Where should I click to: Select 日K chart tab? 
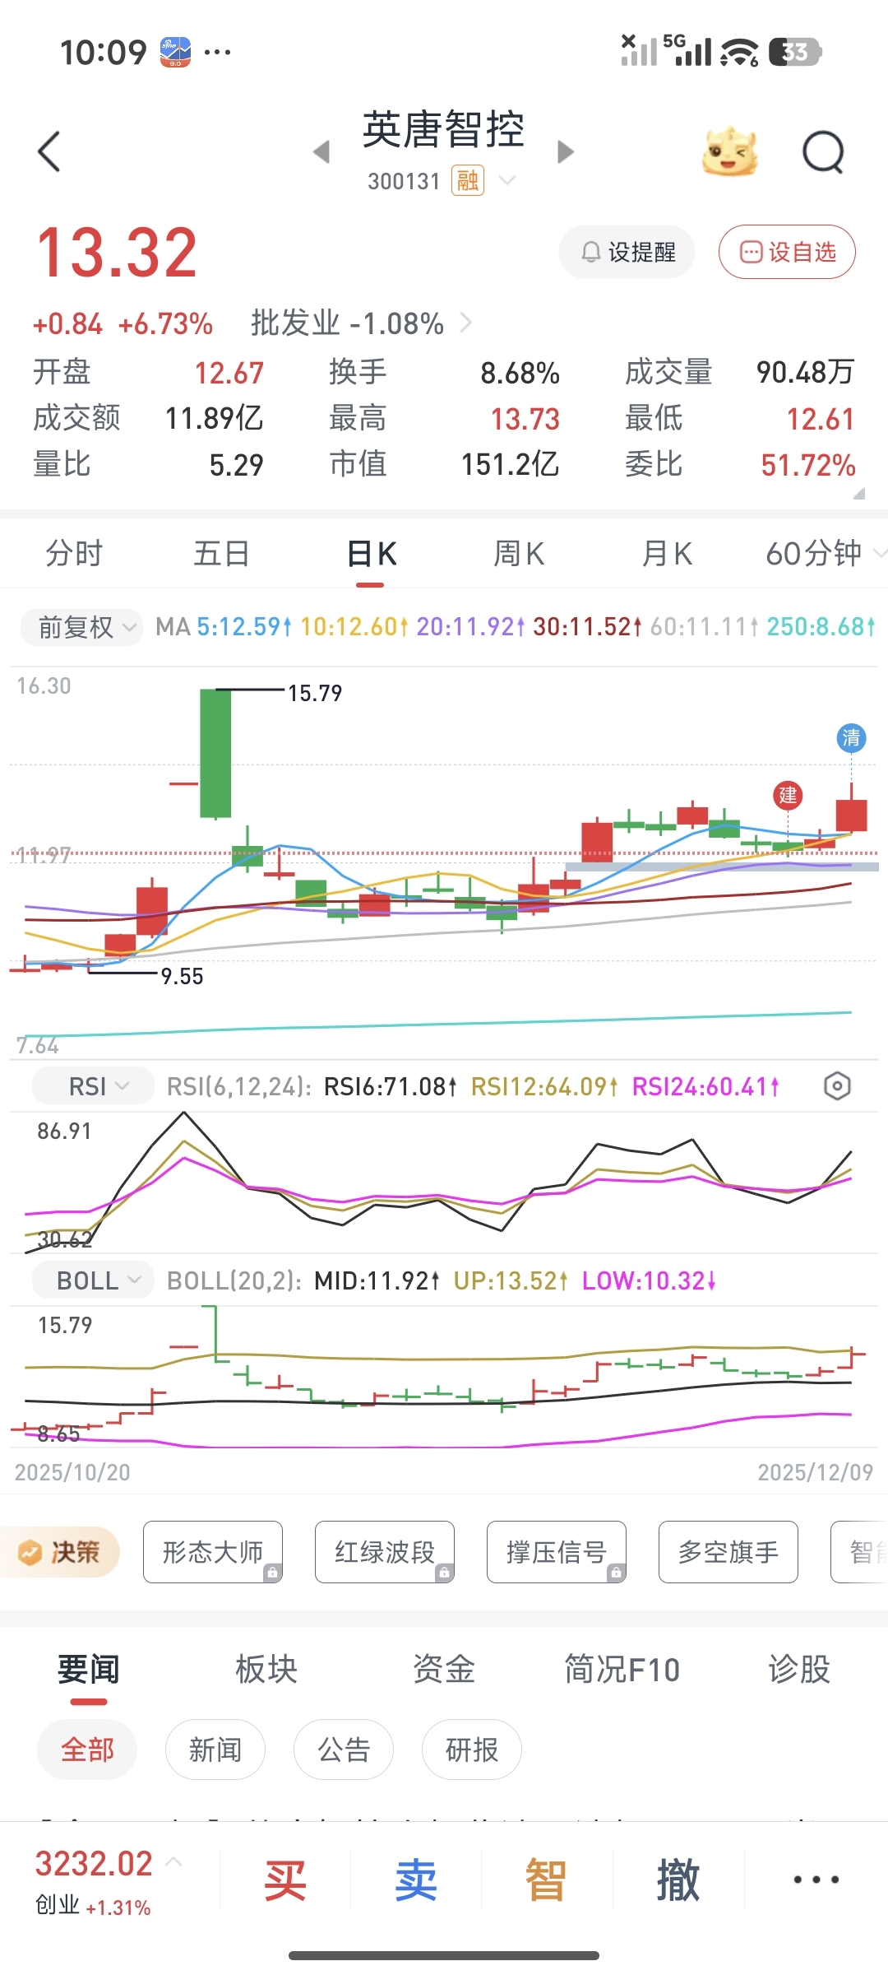coord(371,554)
